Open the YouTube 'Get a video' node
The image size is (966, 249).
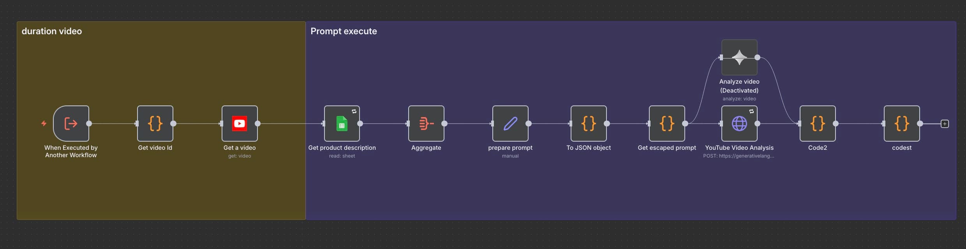(240, 124)
